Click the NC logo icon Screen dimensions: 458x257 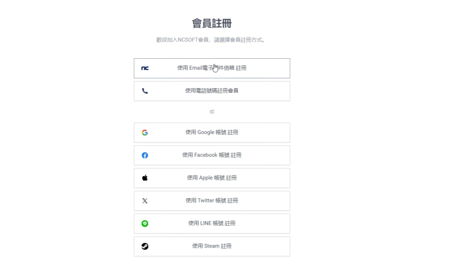pos(145,68)
